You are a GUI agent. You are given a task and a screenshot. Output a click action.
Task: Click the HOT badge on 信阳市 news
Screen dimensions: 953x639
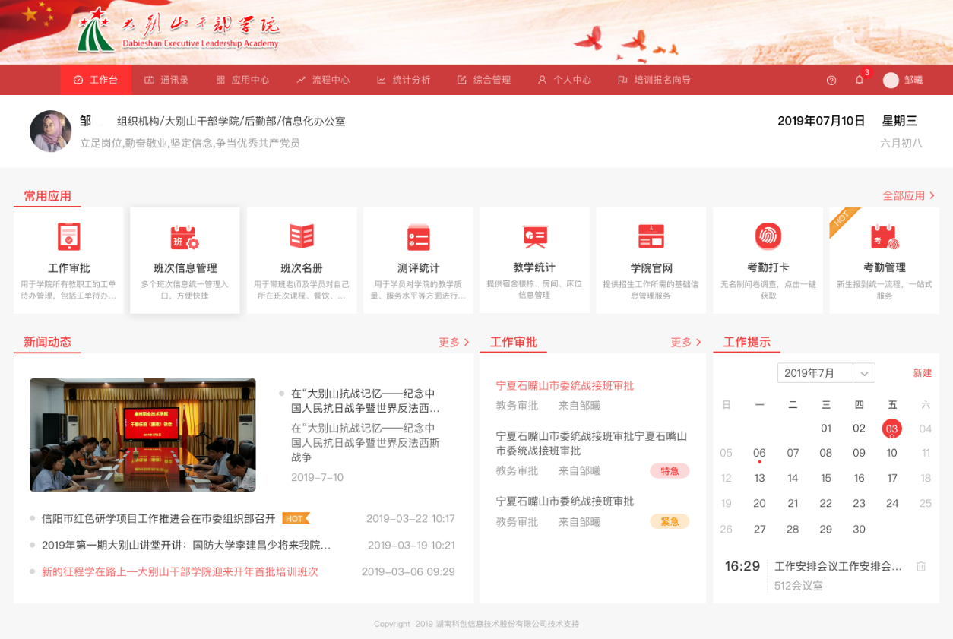coord(296,519)
